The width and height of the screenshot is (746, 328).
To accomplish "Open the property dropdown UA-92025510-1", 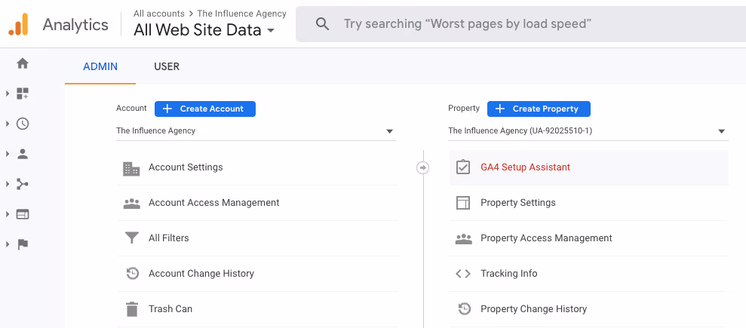I will click(588, 130).
